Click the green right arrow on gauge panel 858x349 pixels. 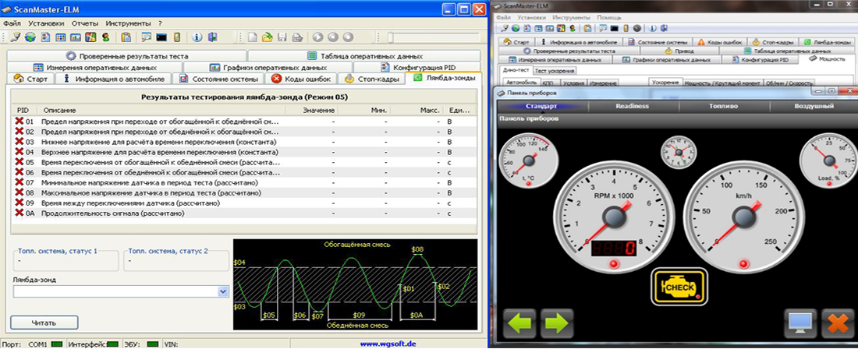point(557,323)
